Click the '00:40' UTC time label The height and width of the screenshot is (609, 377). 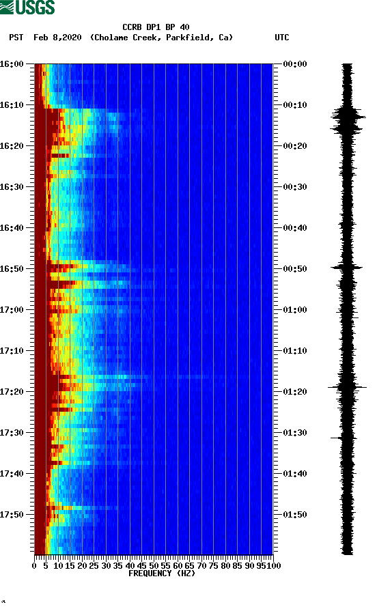click(295, 227)
